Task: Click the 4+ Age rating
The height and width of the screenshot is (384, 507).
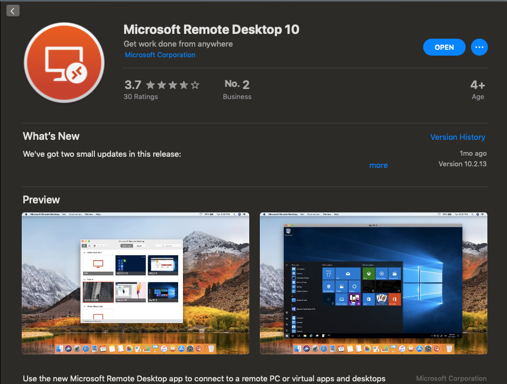Action: 478,90
